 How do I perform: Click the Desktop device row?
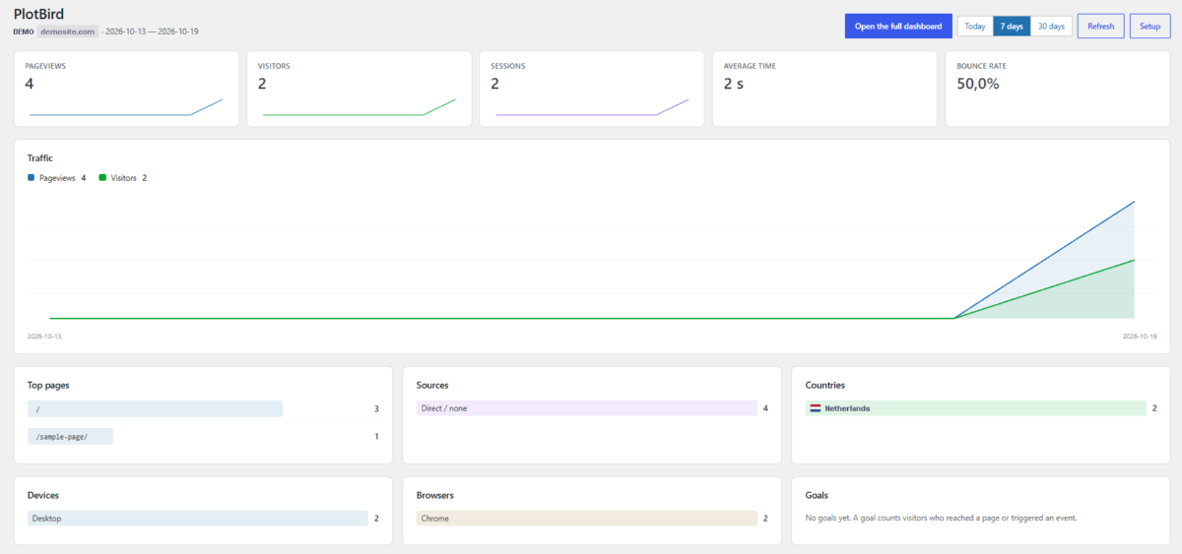[203, 519]
